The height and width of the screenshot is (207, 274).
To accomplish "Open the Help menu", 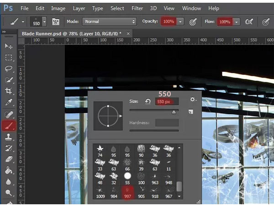I will pyautogui.click(x=214, y=8).
